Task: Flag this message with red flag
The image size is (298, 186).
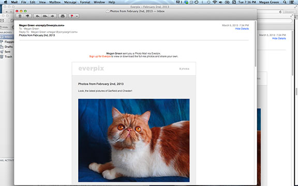Action: coord(72,16)
